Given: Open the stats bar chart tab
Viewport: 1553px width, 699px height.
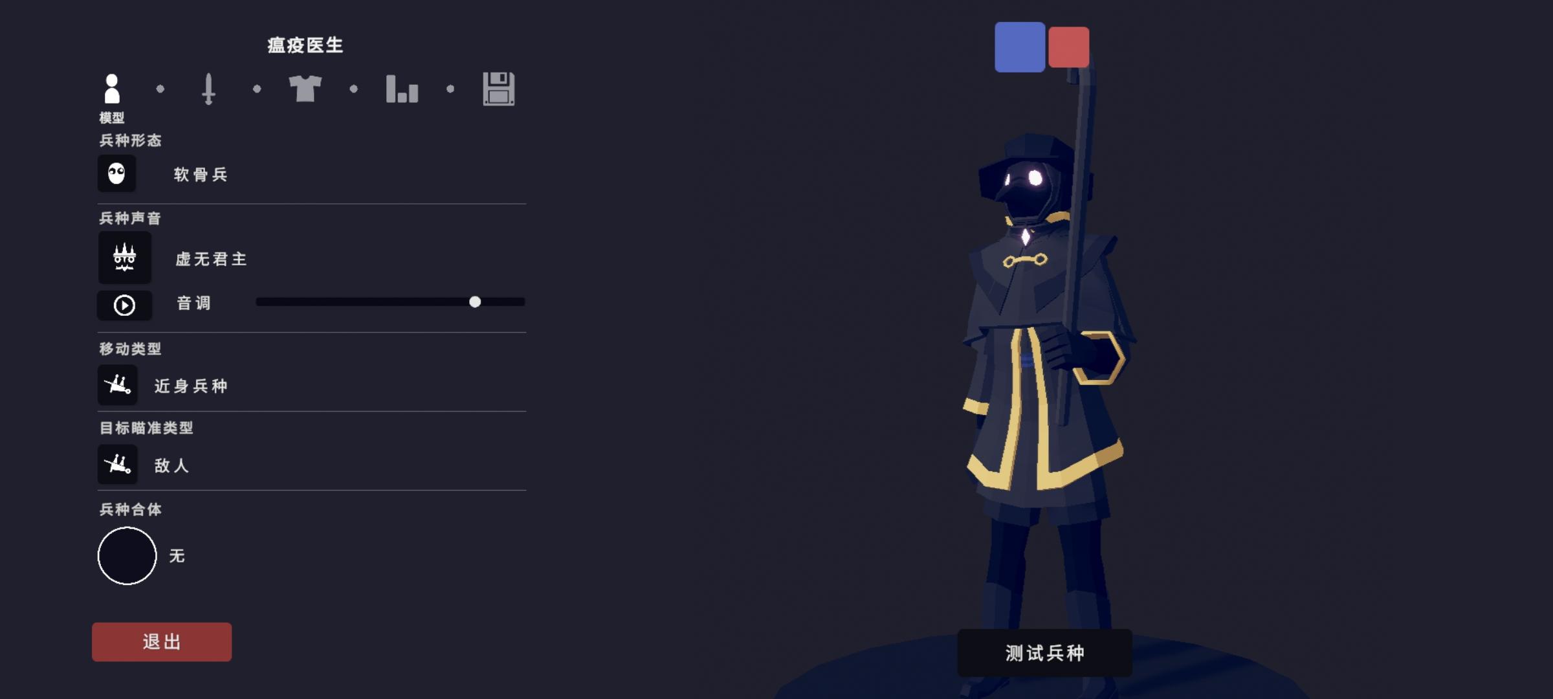Looking at the screenshot, I should point(402,89).
